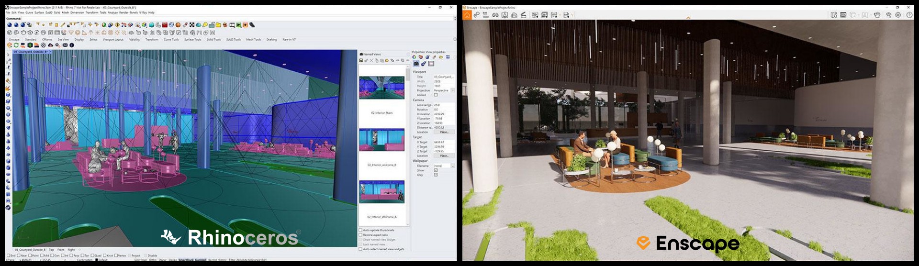Click the batch rendering icon in Enscape toolbar
The width and height of the screenshot is (919, 266).
pos(544,15)
